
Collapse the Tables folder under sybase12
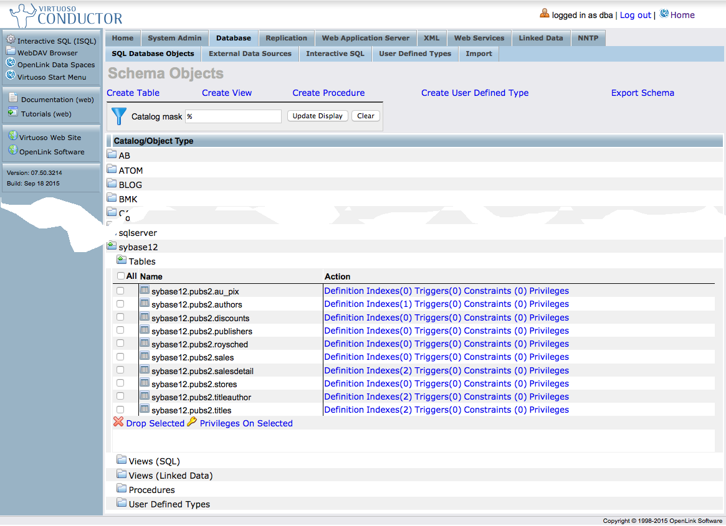122,260
